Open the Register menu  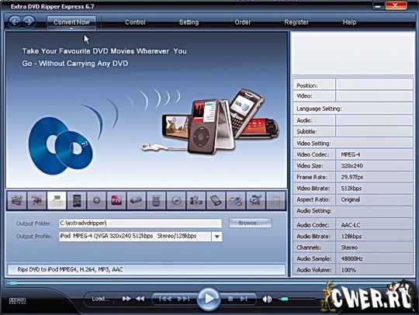click(296, 22)
